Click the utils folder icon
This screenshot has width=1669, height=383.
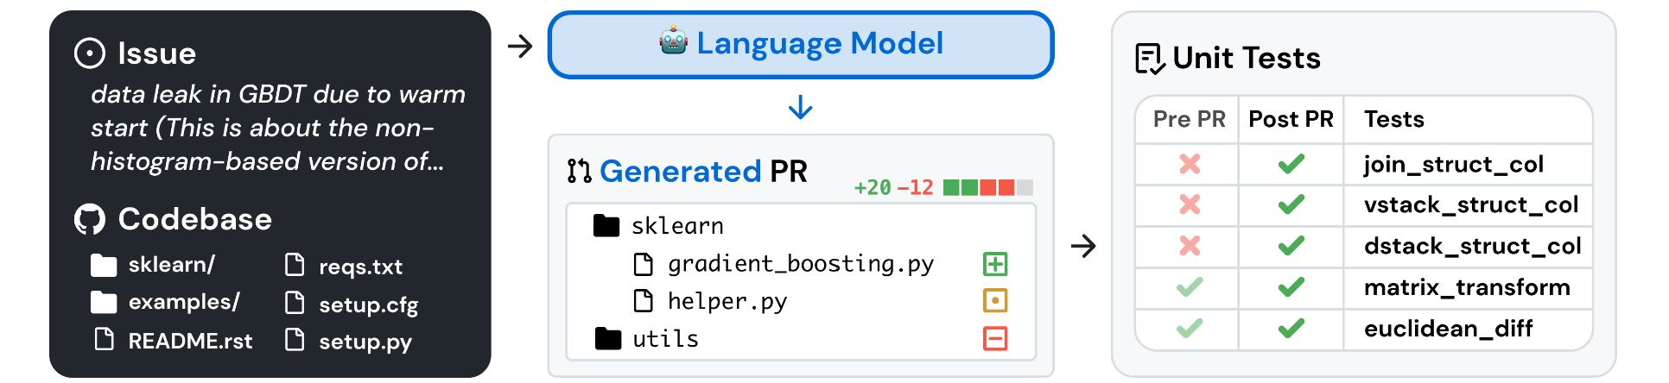[608, 339]
